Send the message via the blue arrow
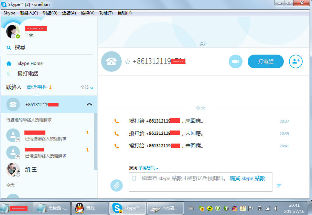The image size is (312, 215). 279,185
